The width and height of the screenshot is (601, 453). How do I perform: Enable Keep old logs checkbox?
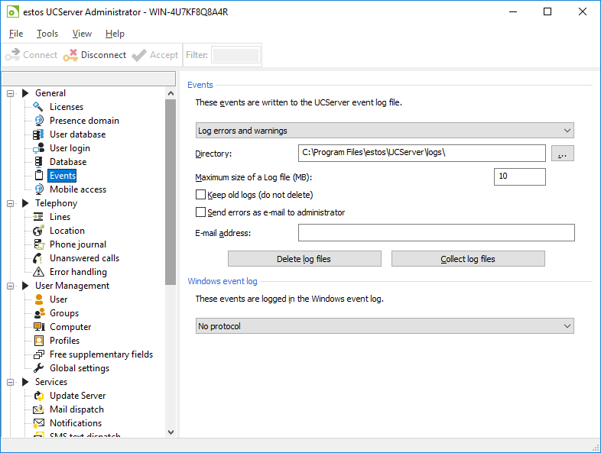point(201,195)
